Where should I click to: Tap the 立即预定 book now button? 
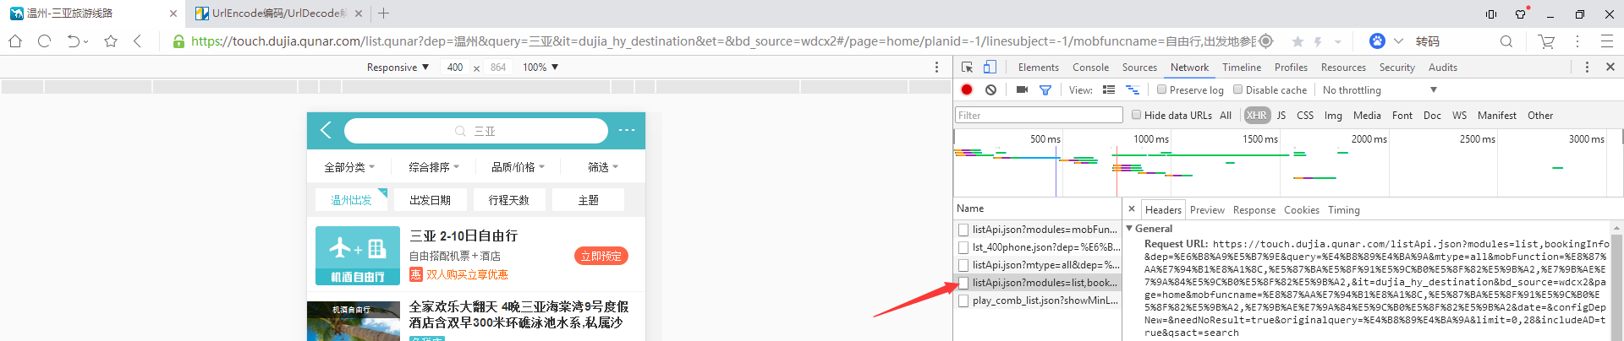[x=601, y=256]
